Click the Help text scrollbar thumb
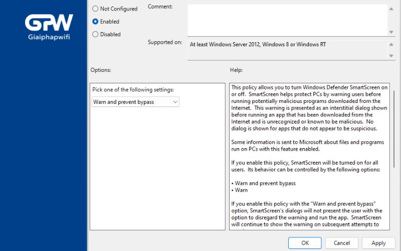The image size is (401, 251). point(394,129)
